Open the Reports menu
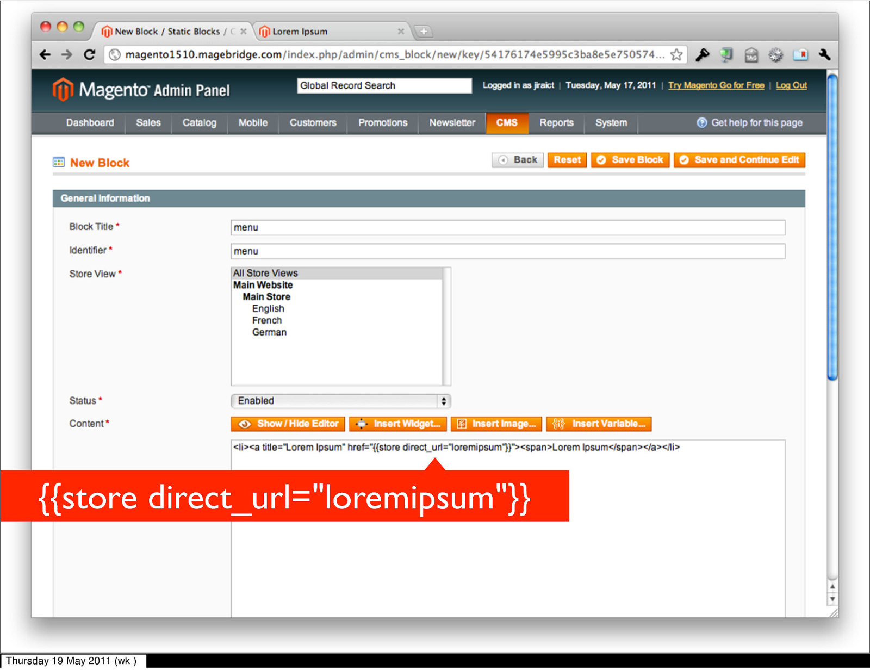The width and height of the screenshot is (870, 670). pyautogui.click(x=556, y=123)
